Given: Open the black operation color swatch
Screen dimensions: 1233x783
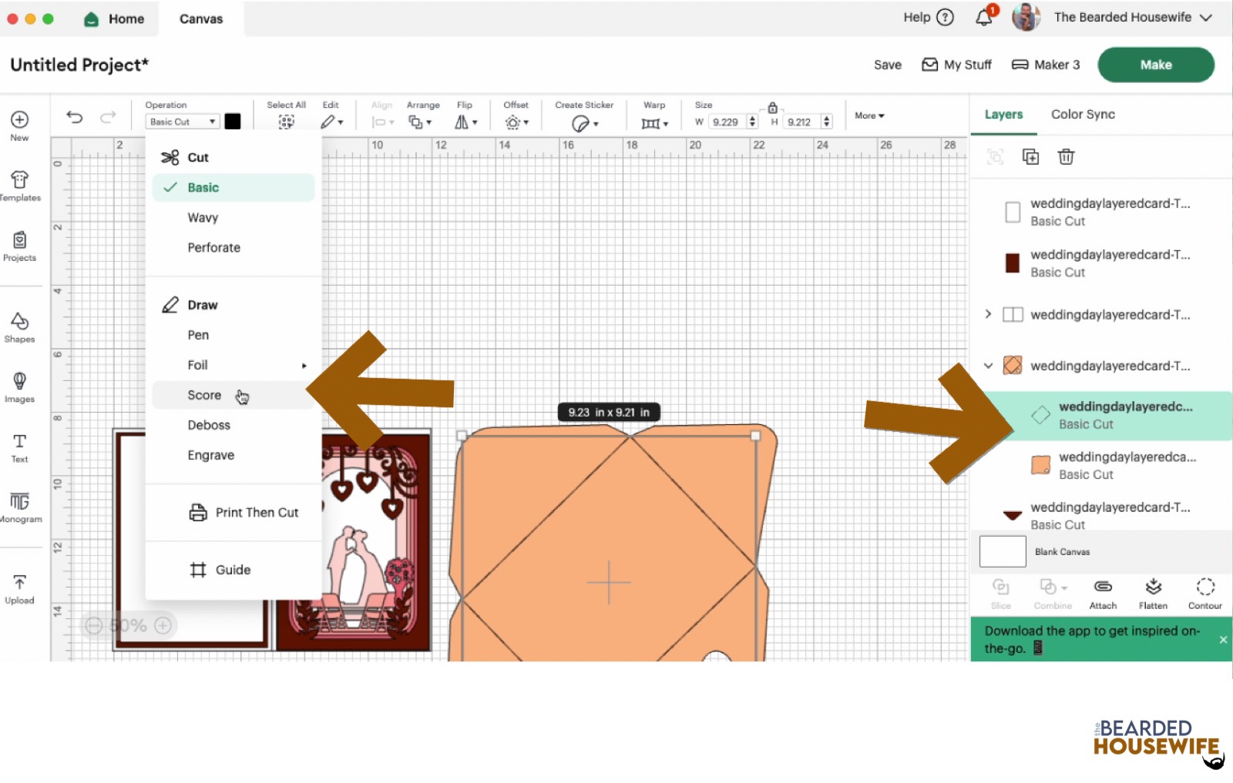Looking at the screenshot, I should pyautogui.click(x=233, y=122).
